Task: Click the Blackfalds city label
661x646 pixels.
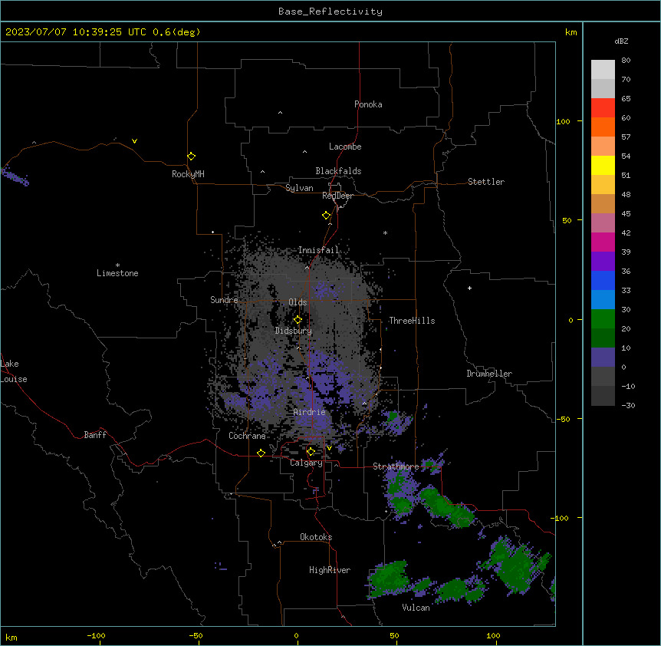Action: click(x=338, y=171)
